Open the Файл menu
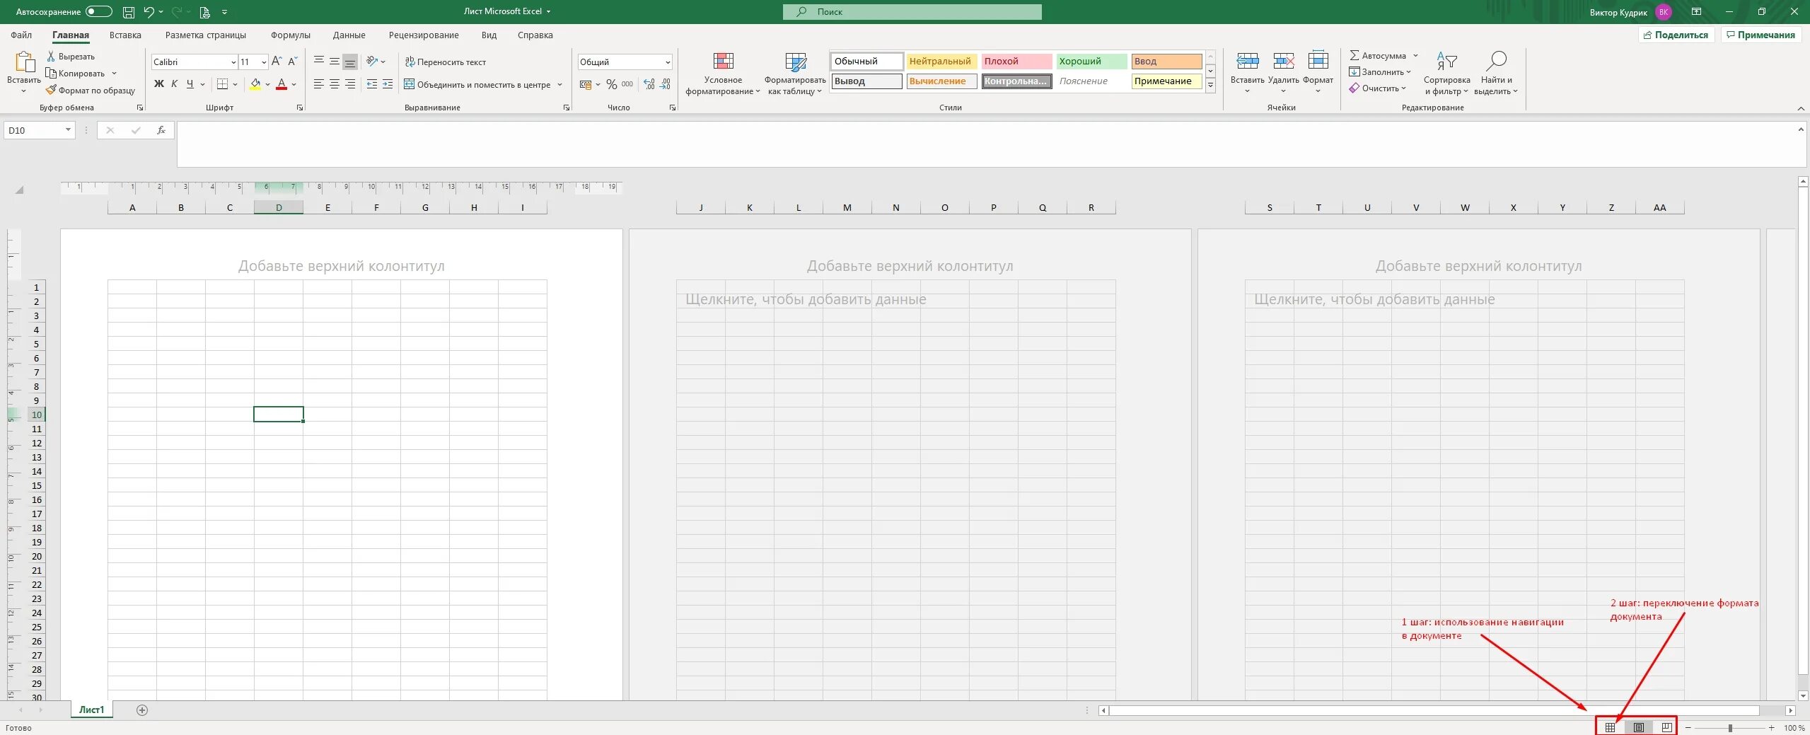Image resolution: width=1810 pixels, height=735 pixels. click(x=21, y=35)
